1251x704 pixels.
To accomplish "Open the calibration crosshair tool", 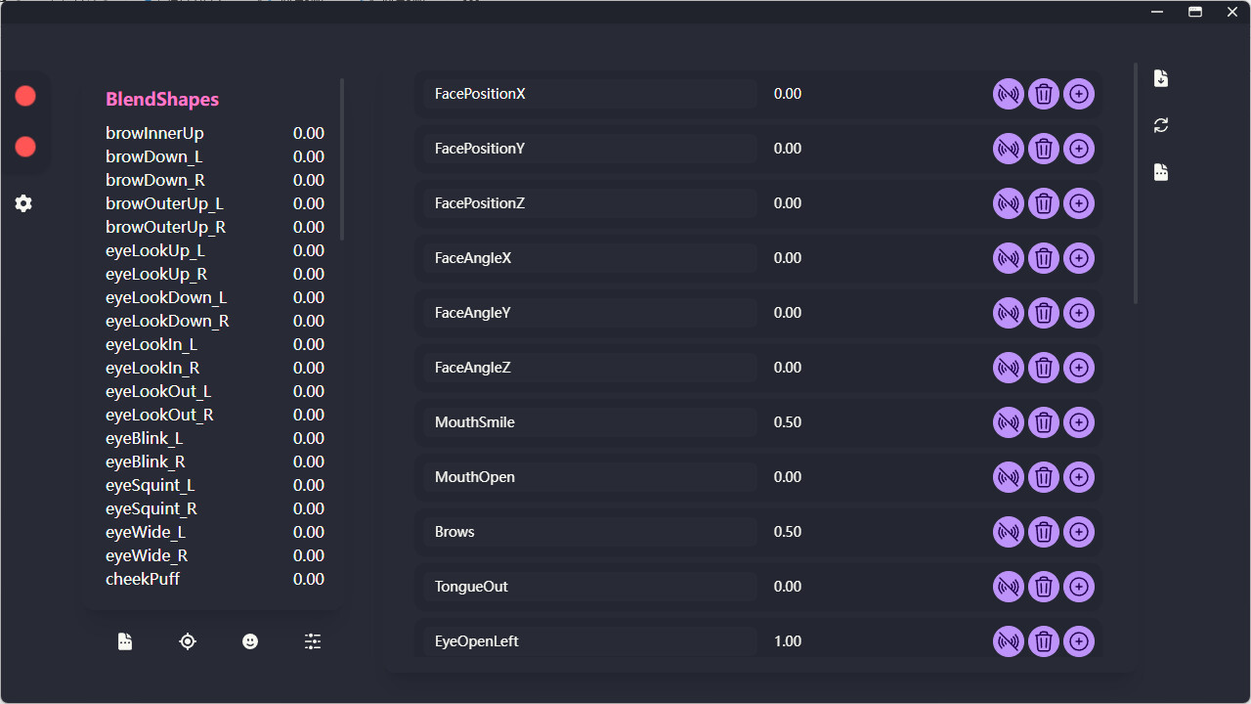I will tap(188, 641).
